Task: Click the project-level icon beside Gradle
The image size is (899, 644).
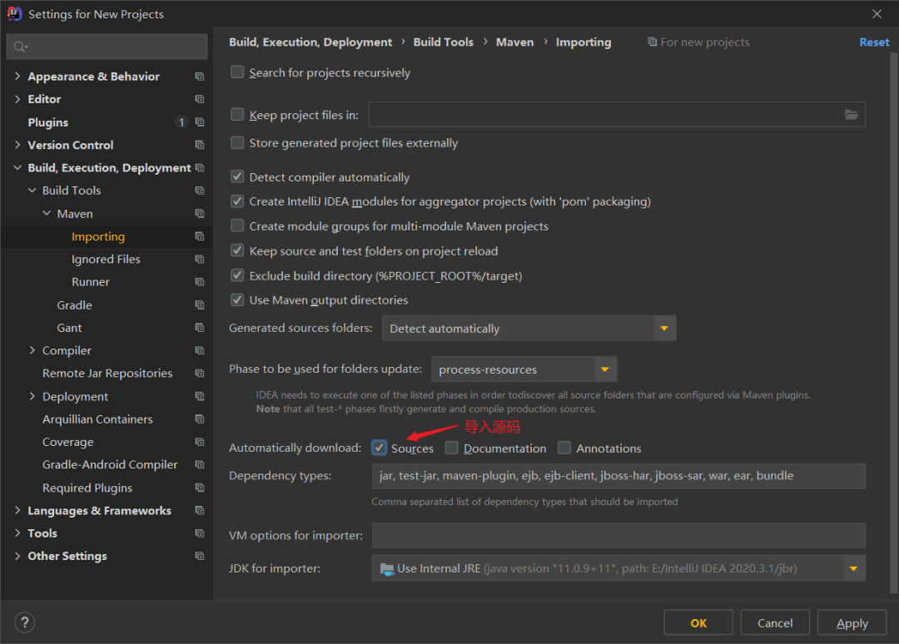Action: (200, 305)
